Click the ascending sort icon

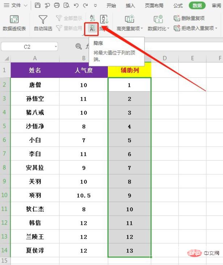tap(92, 18)
